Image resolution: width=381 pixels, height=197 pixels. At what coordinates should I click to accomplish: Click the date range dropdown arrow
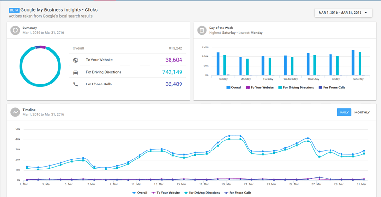pos(366,13)
